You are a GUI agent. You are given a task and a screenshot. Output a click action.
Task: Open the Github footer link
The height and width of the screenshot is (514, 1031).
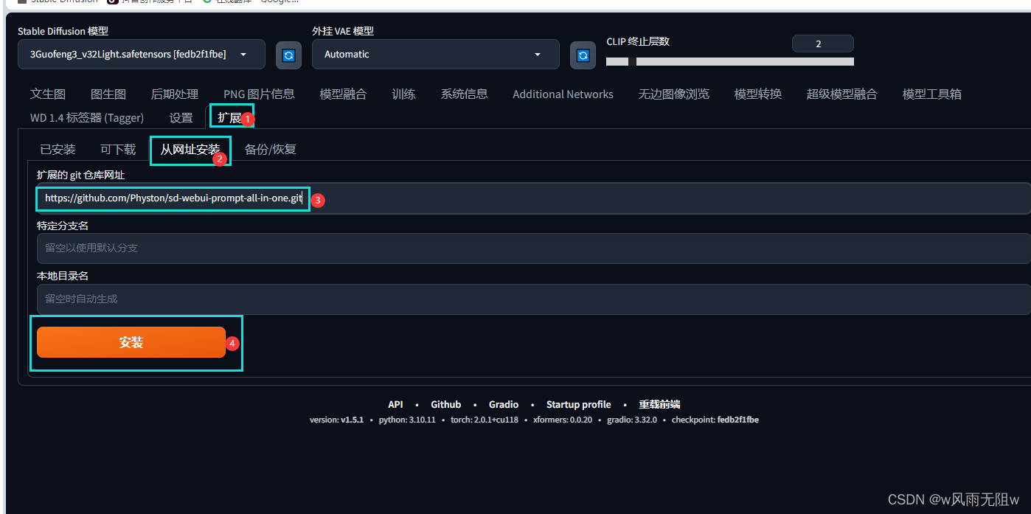tap(445, 404)
